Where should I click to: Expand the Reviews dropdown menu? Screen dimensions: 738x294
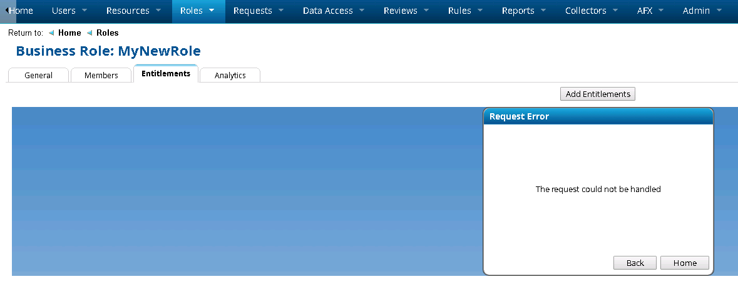(x=406, y=11)
